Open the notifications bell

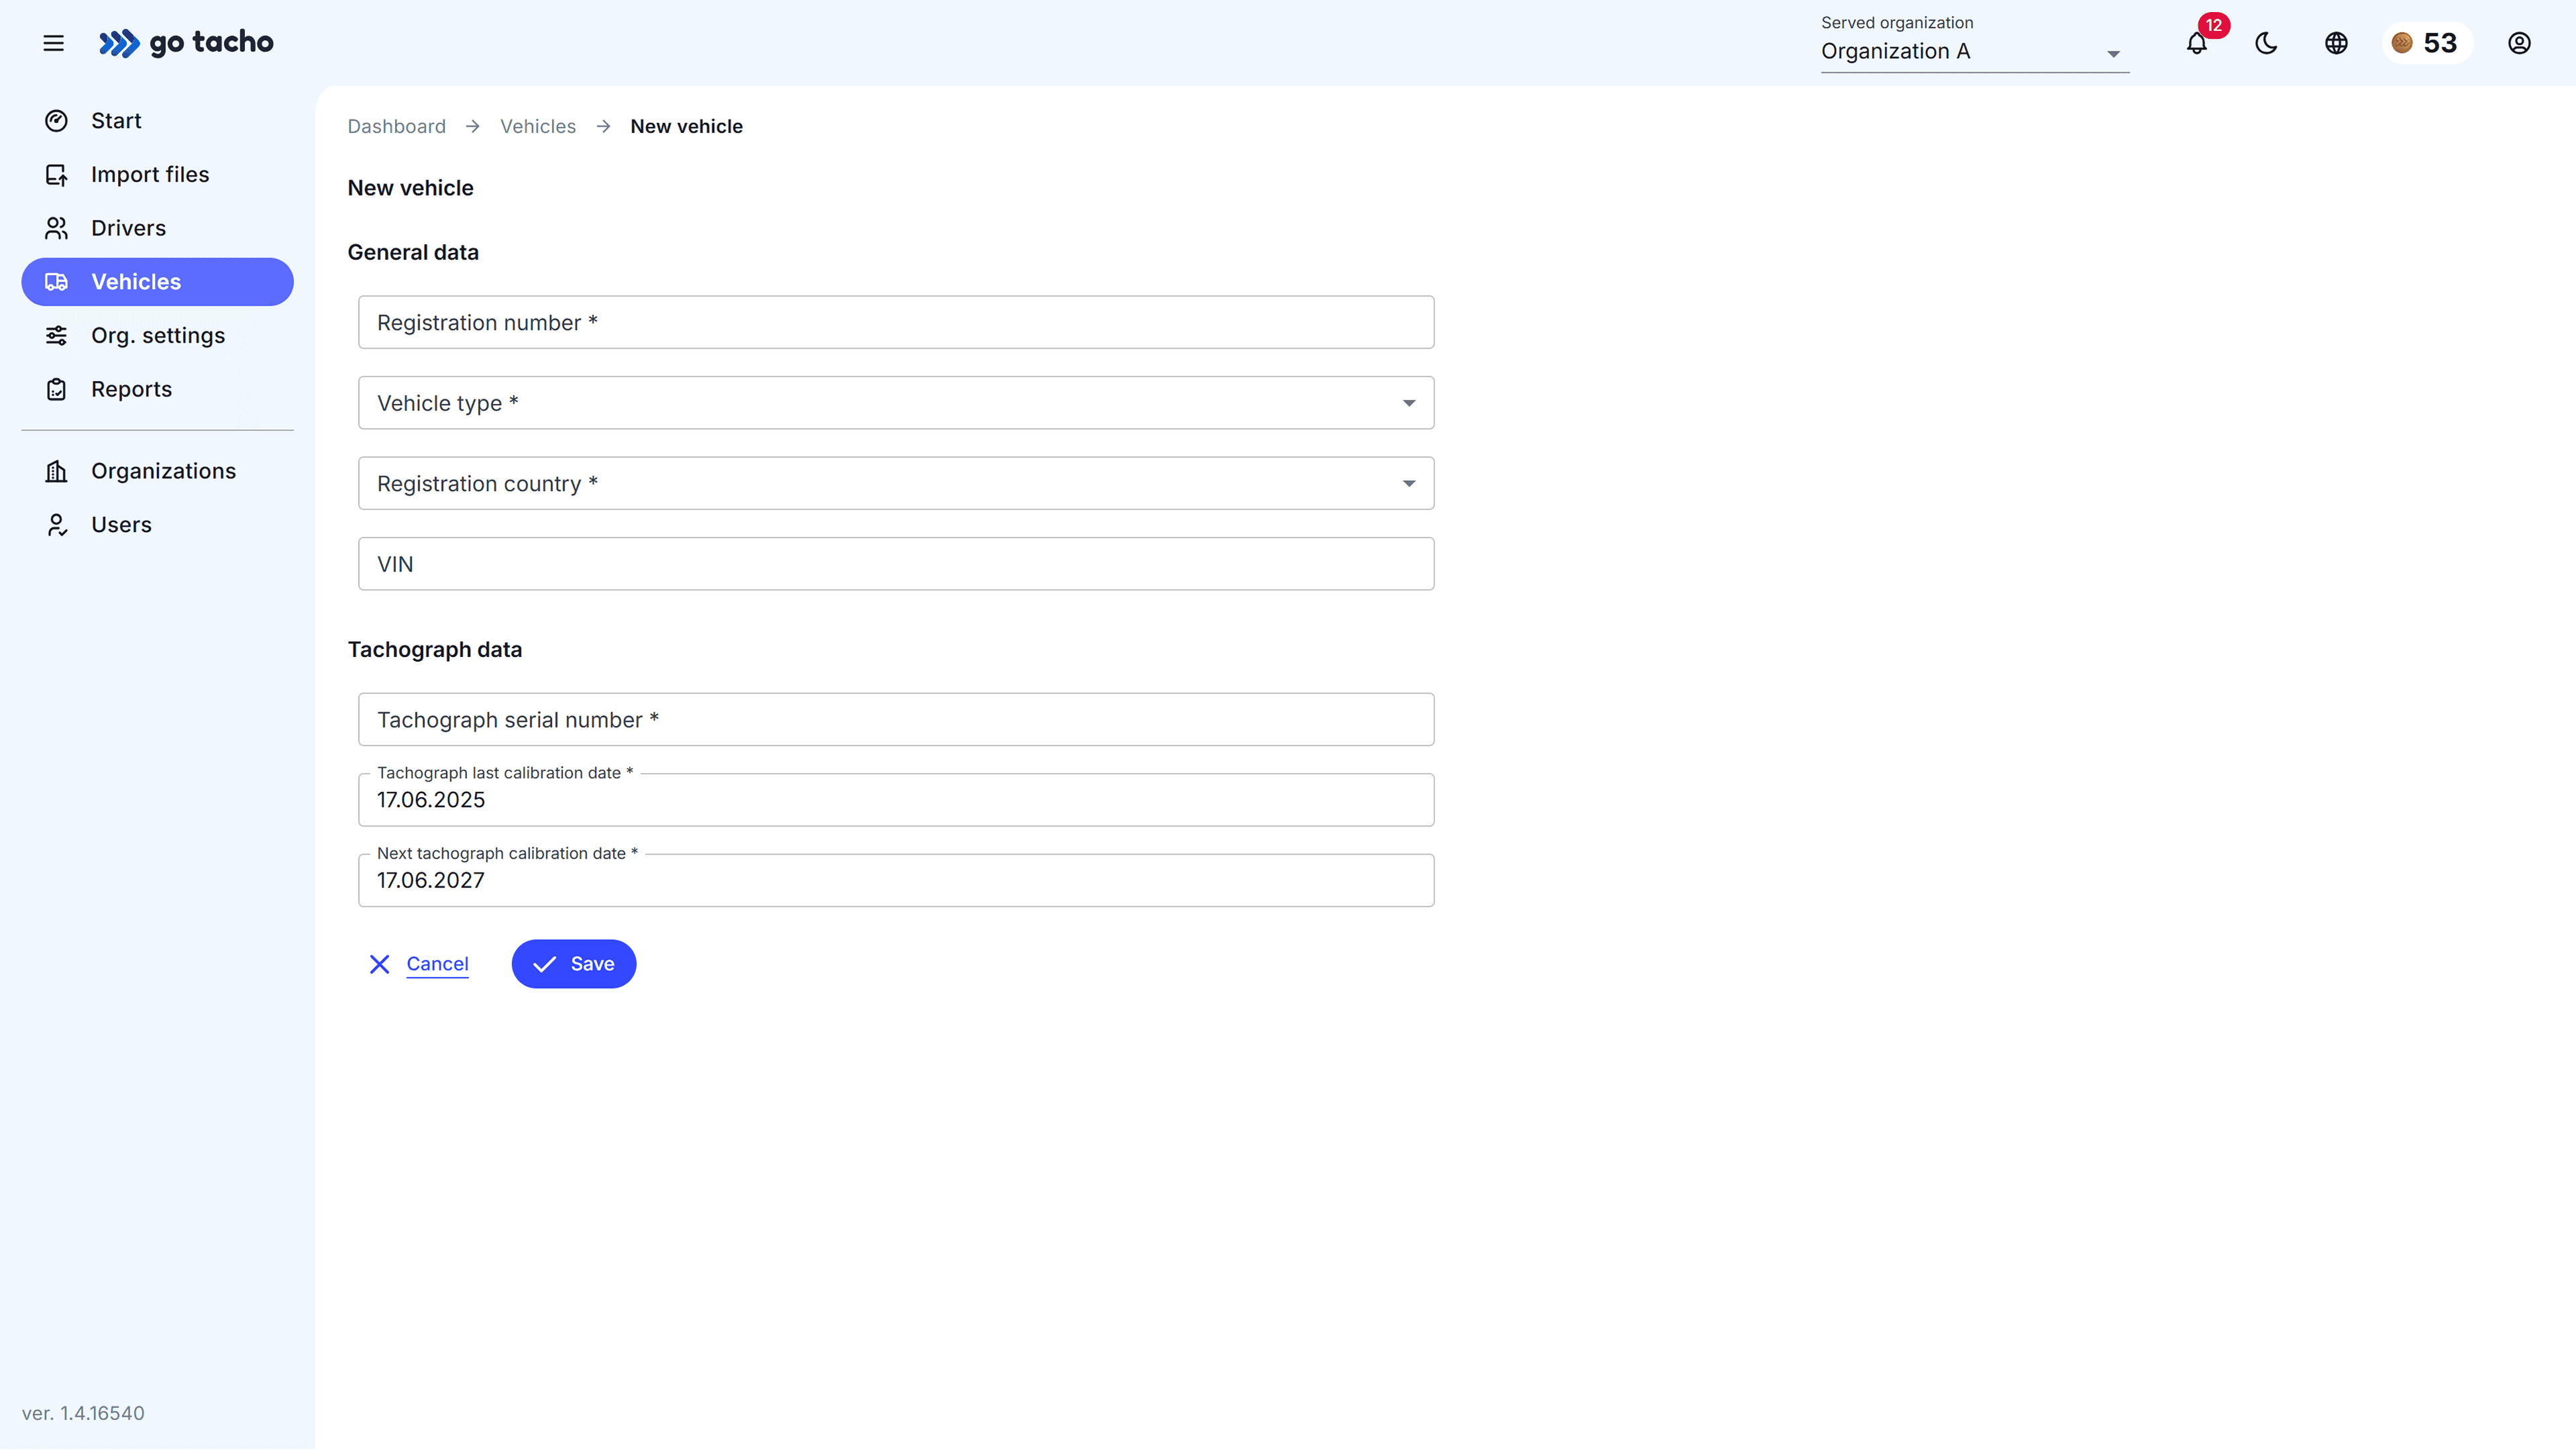coord(2196,43)
